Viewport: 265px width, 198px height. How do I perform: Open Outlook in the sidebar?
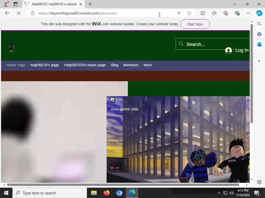(x=259, y=44)
